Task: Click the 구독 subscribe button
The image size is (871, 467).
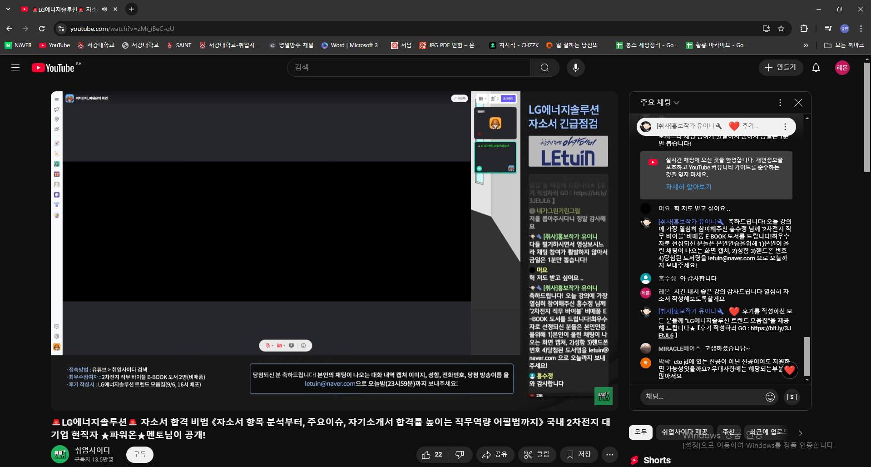Action: (139, 454)
